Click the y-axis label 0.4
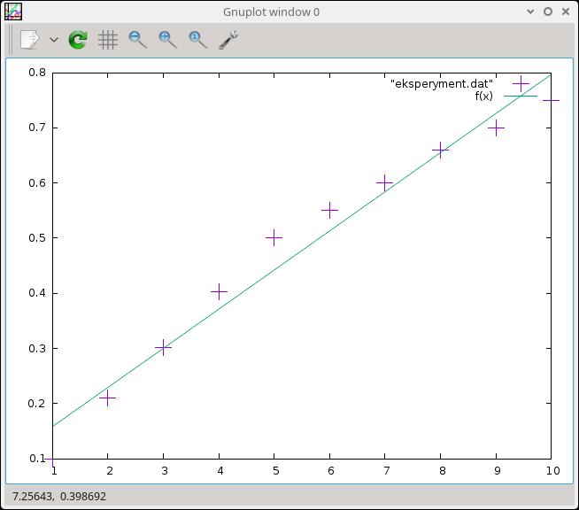Viewport: 579px width, 510px height. coord(37,293)
